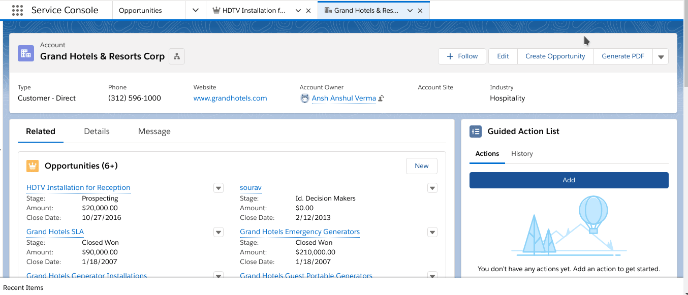This screenshot has width=688, height=295.
Task: Open HDTV Installation for Reception opportunity link
Action: [78, 188]
